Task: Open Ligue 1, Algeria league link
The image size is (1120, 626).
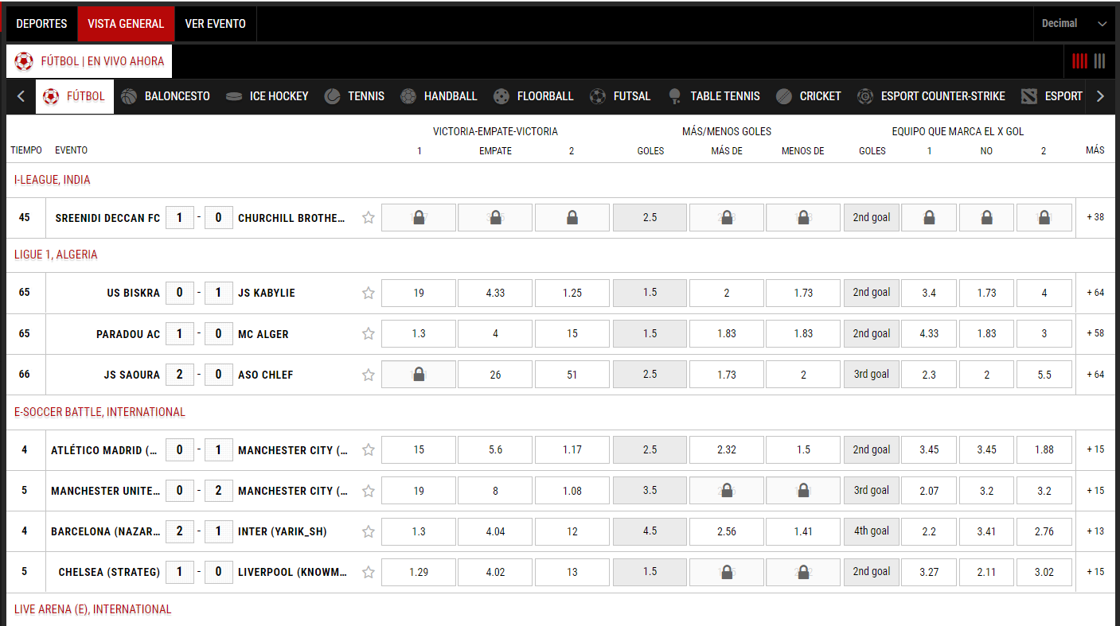Action: pos(56,255)
